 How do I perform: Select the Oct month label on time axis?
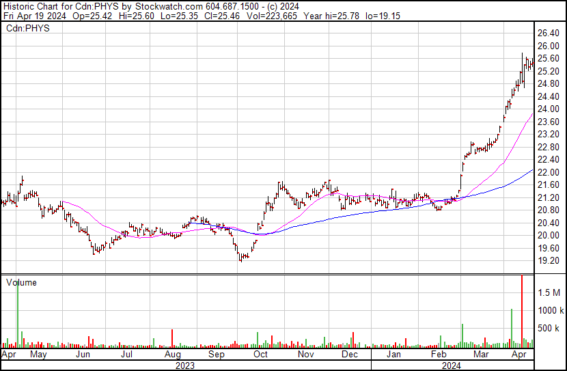pyautogui.click(x=260, y=355)
